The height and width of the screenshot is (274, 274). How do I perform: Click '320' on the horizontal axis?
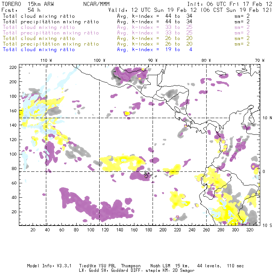click(x=250, y=230)
